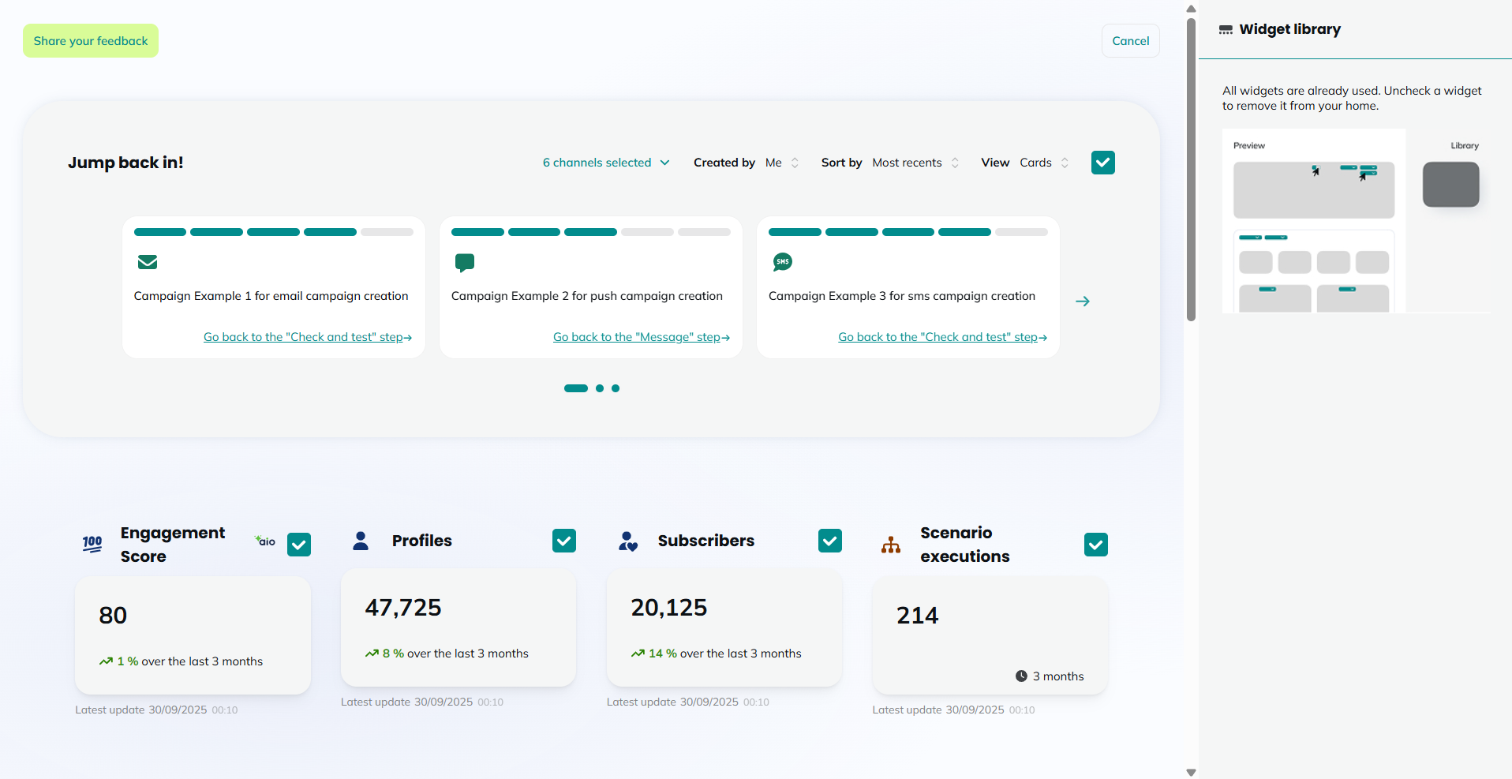The image size is (1512, 779).
Task: Select the third carousel page dot
Action: [x=616, y=388]
